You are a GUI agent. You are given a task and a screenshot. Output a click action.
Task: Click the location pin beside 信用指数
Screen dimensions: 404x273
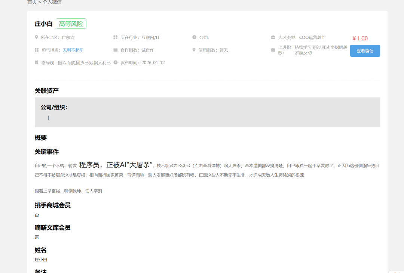(194, 50)
